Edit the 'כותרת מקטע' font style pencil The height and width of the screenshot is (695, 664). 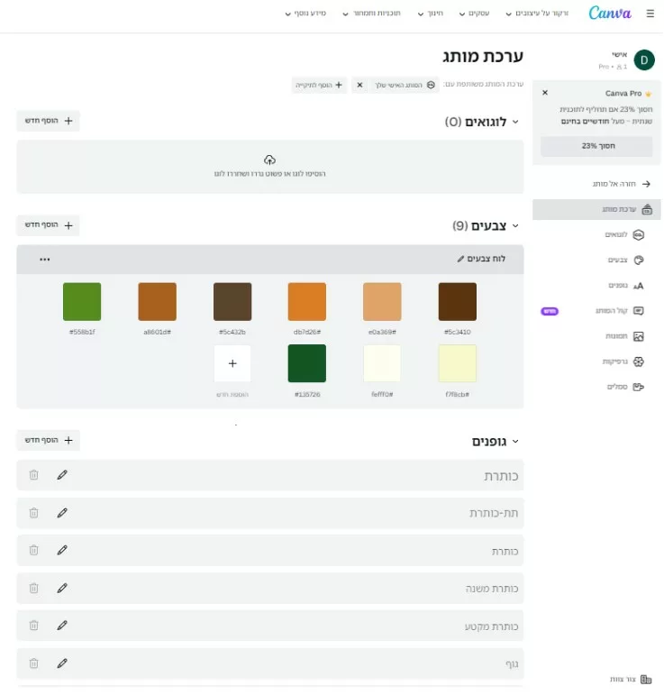pos(62,626)
